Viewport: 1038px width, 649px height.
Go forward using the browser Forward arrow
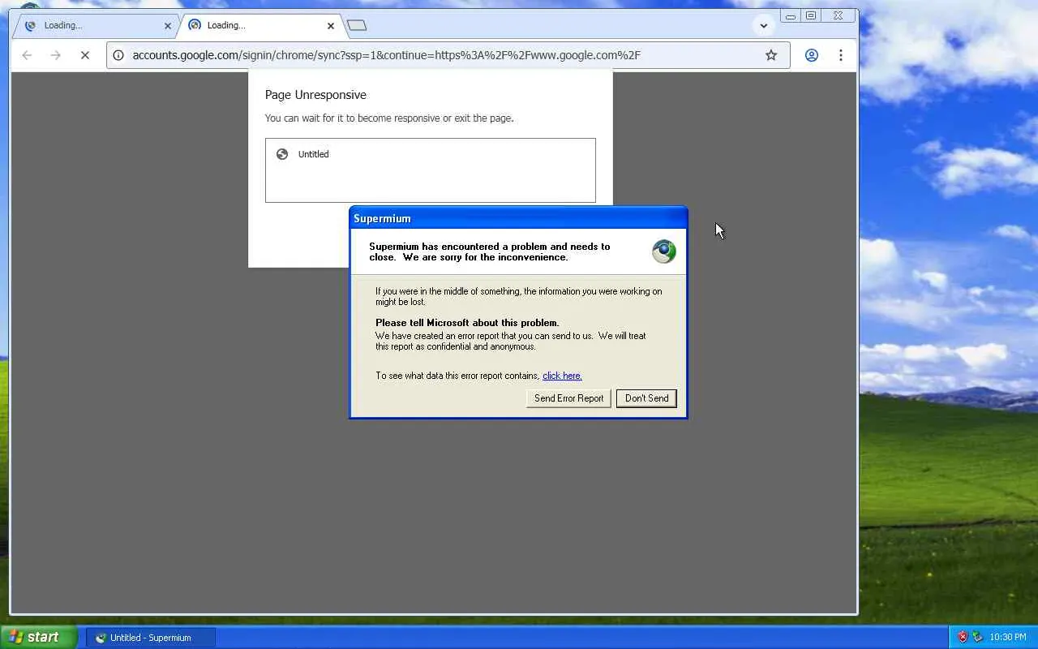point(55,55)
